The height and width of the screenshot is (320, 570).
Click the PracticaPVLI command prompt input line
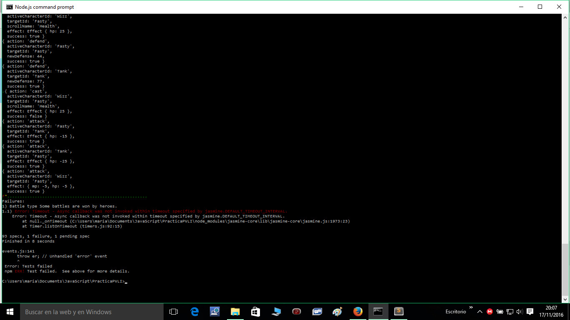[x=64, y=281]
